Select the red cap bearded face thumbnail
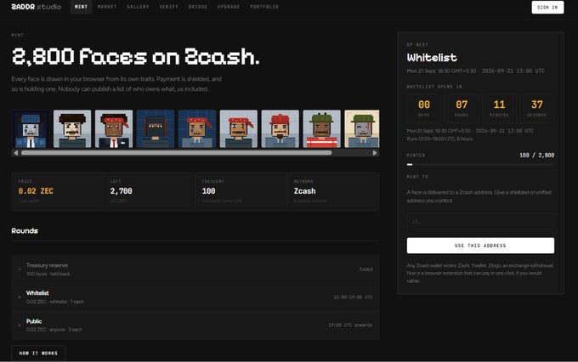Image resolution: width=578 pixels, height=362 pixels. click(x=280, y=128)
